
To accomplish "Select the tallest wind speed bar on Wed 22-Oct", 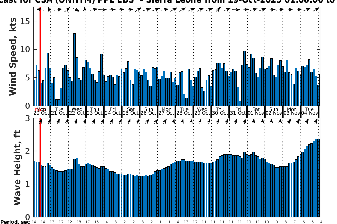I will (75, 69).
